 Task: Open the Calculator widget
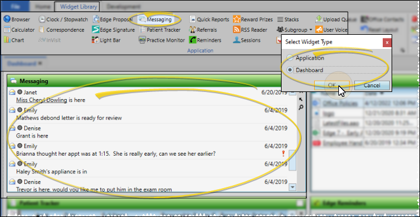[20, 30]
